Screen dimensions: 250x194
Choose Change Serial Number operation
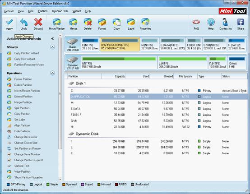coord(27,154)
